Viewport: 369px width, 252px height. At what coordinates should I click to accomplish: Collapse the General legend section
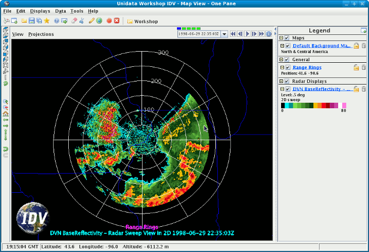pos(282,59)
